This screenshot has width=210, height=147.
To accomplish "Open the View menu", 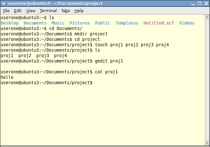I will coord(31,11).
